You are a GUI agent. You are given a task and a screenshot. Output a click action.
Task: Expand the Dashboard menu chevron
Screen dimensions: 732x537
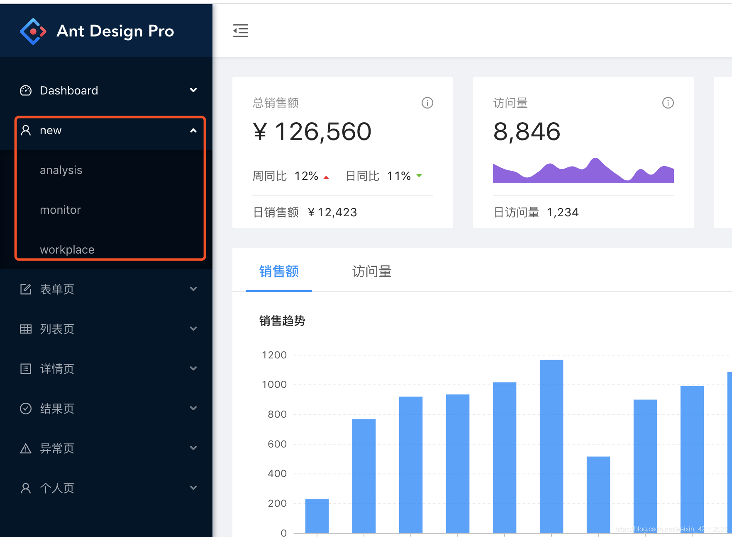[193, 90]
